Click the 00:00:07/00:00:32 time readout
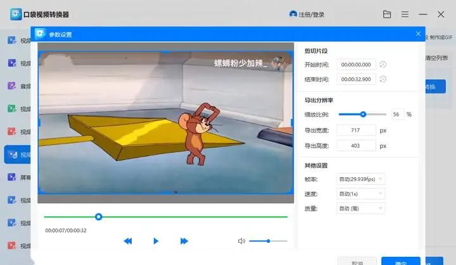Image resolution: width=456 pixels, height=265 pixels. tap(66, 230)
